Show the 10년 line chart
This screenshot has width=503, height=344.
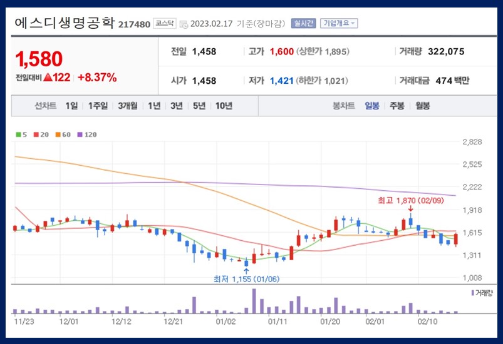[x=224, y=106]
